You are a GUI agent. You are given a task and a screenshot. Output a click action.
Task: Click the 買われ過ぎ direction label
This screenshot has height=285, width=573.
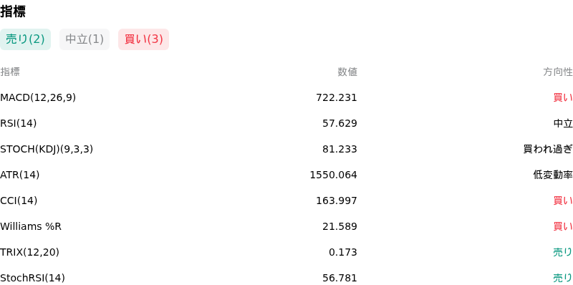[x=548, y=149]
